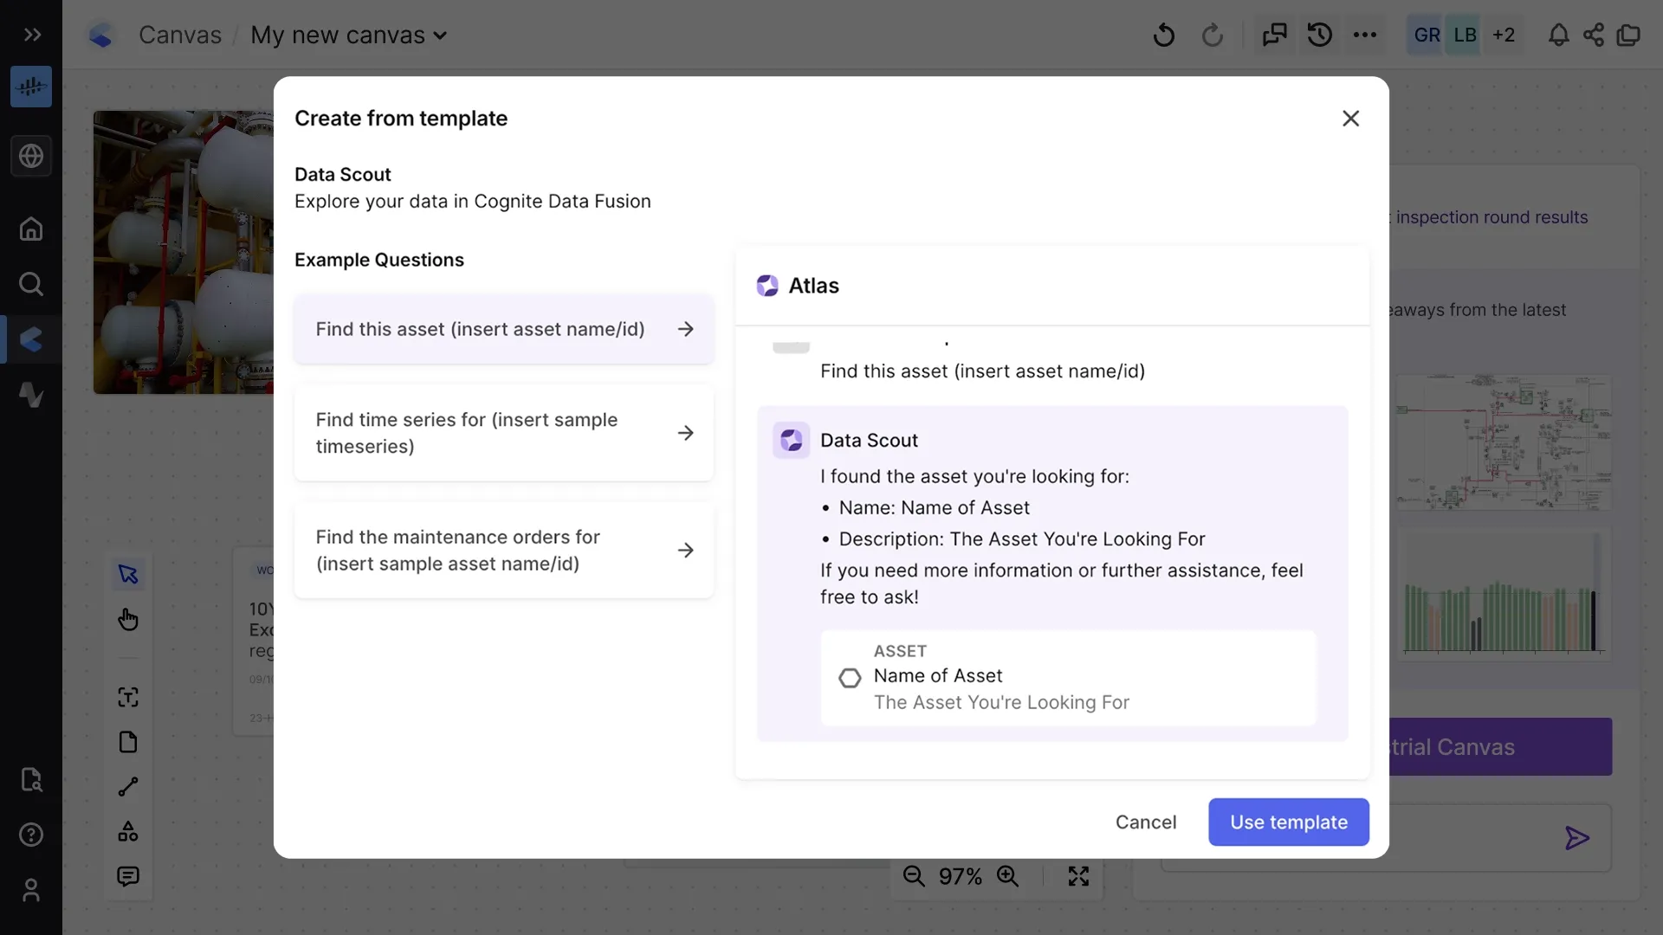Click the industrial pipes image thumbnail

click(184, 252)
